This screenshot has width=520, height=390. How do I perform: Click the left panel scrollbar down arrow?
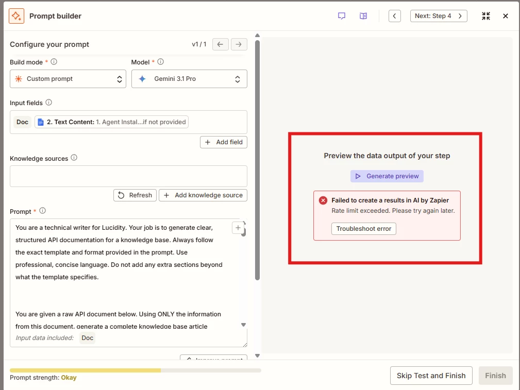pos(257,356)
